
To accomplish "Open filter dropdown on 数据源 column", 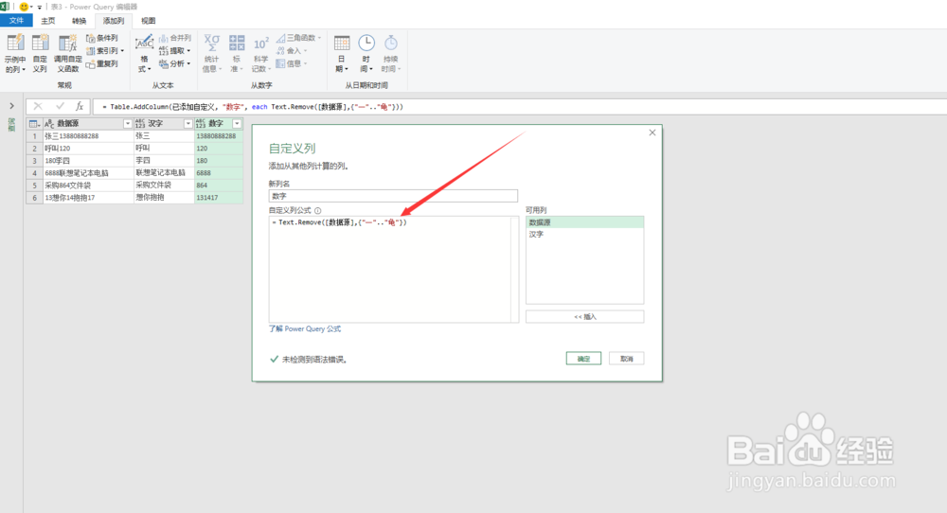I will [x=128, y=124].
